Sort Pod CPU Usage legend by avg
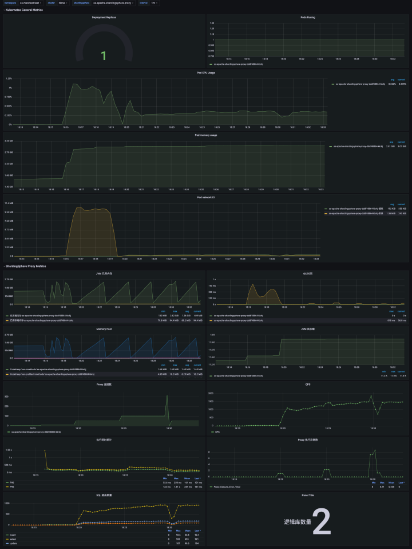Image resolution: width=412 pixels, height=549 pixels. point(393,80)
